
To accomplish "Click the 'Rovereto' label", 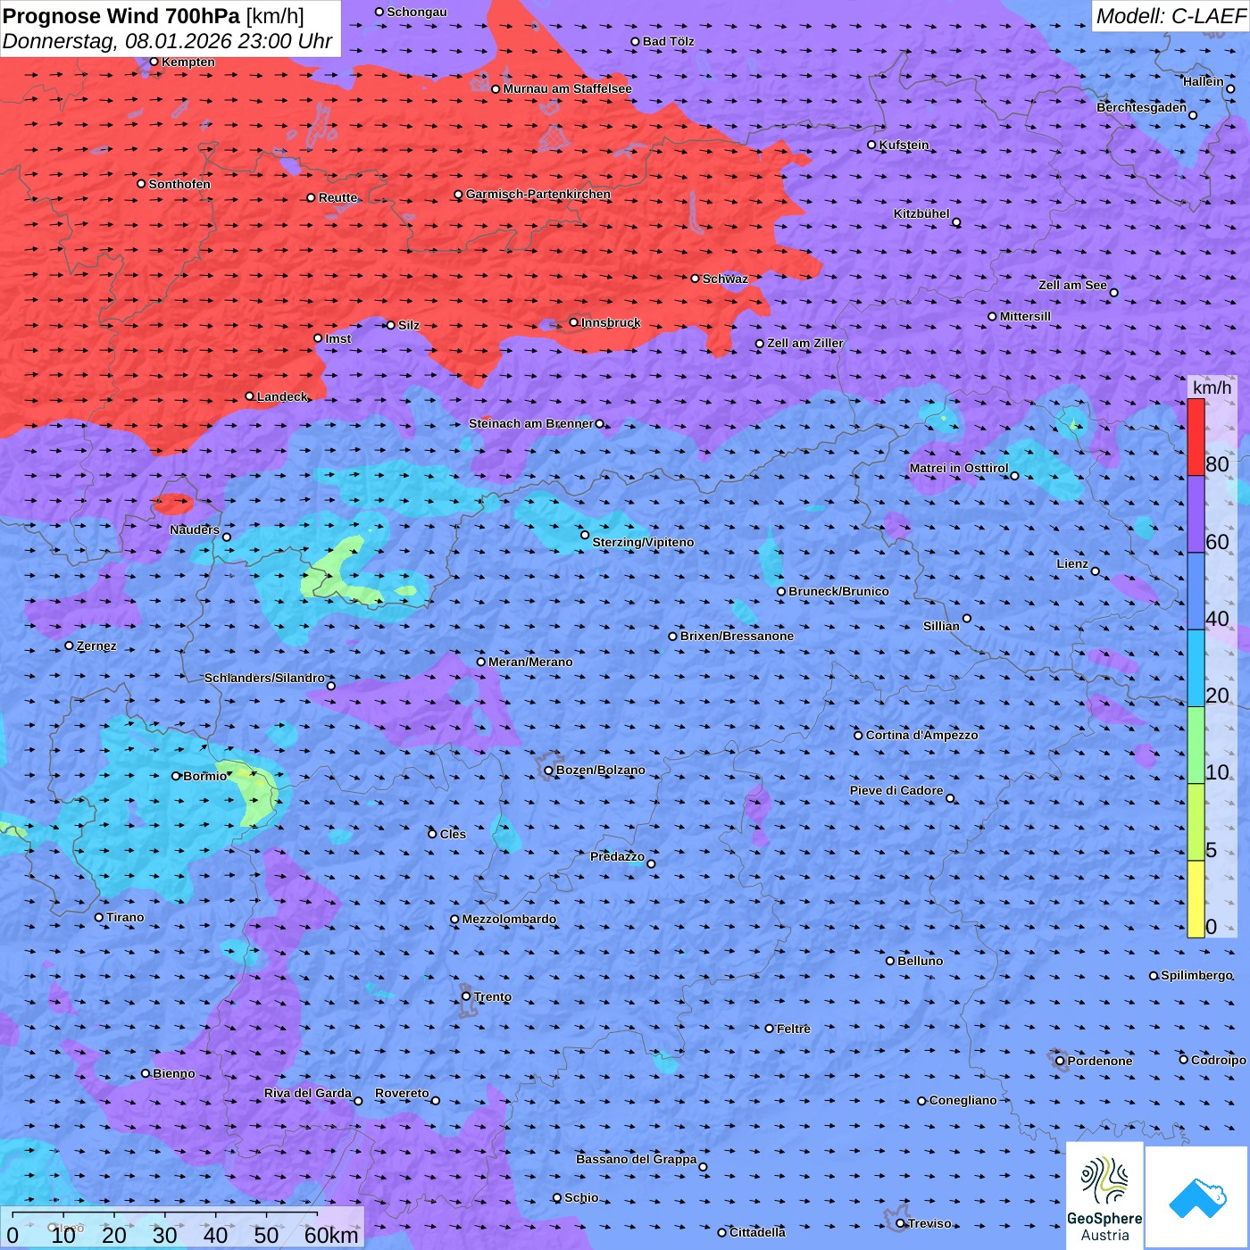I will click(402, 1093).
